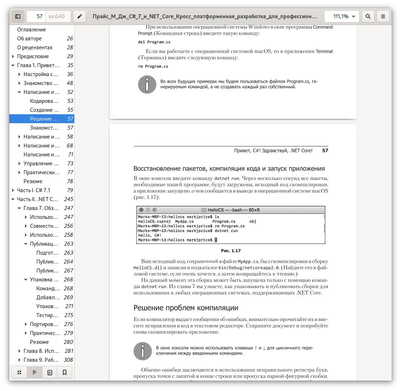The width and height of the screenshot is (401, 391).
Task: Click the terminal screenshot figure HelloCS
Action: click(231, 225)
